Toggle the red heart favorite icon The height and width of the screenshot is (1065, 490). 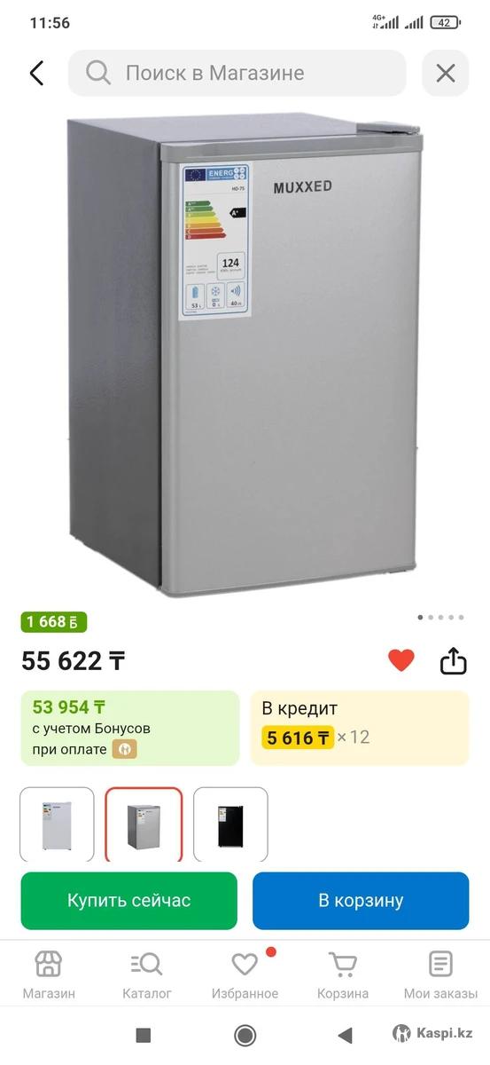pyautogui.click(x=401, y=660)
